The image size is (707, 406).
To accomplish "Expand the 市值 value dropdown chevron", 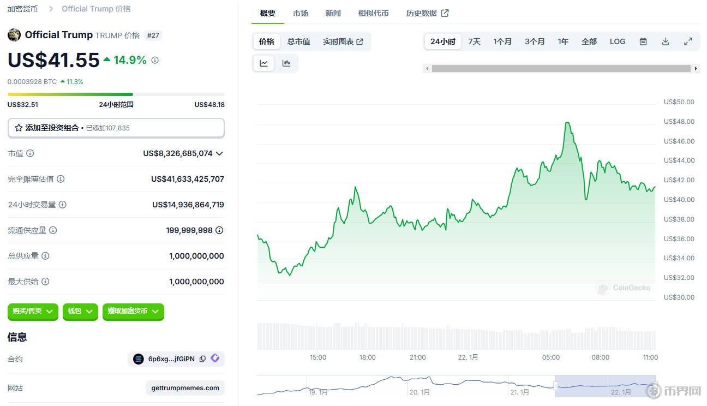I will click(x=219, y=154).
